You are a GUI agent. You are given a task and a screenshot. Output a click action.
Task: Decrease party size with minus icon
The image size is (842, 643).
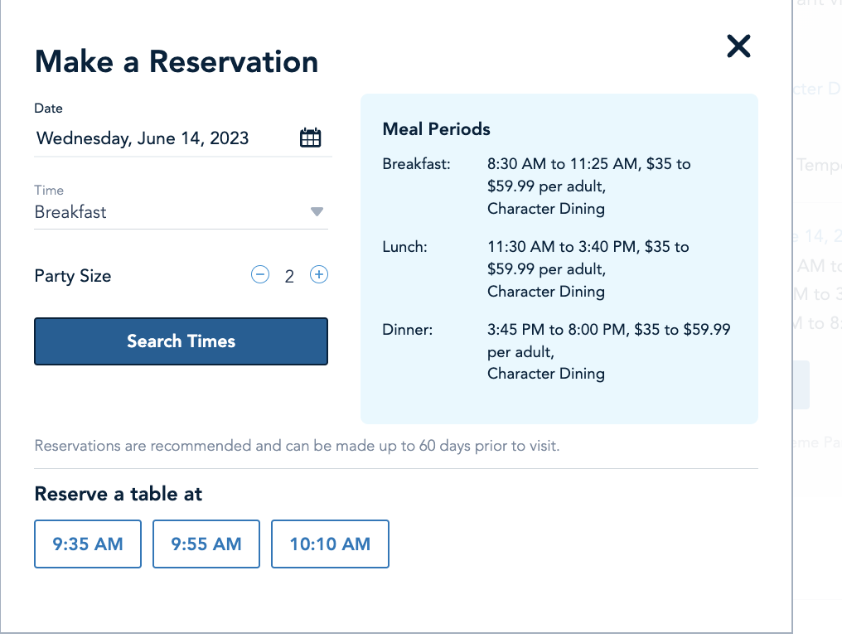(260, 275)
